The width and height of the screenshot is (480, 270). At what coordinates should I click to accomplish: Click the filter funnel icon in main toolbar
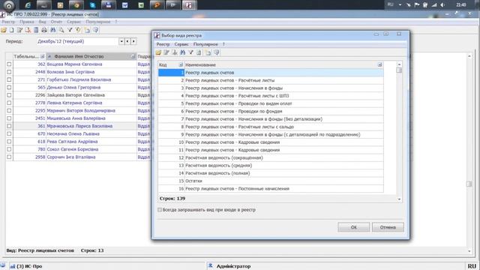(70, 30)
